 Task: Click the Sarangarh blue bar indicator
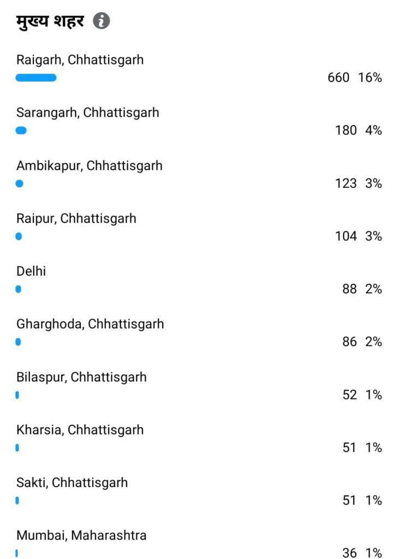21,130
